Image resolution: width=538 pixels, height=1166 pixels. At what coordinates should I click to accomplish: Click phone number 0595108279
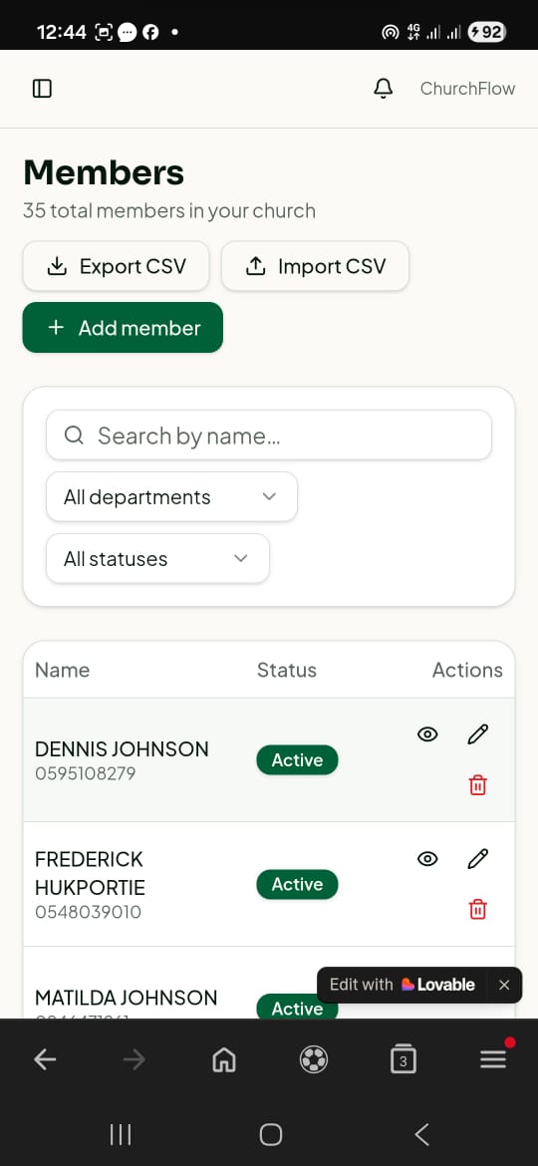86,773
